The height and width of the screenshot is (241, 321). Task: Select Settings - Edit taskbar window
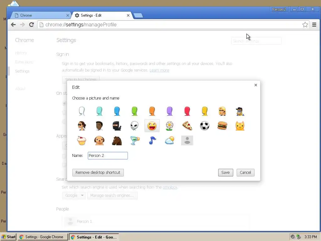click(x=94, y=237)
